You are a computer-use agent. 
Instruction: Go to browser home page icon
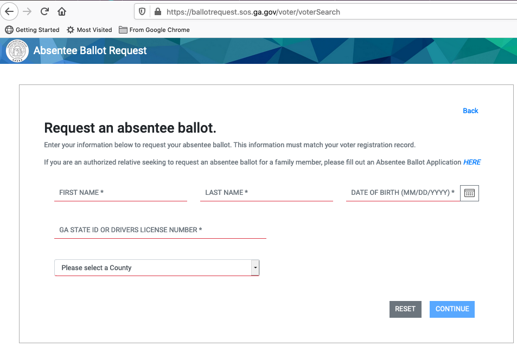point(62,11)
